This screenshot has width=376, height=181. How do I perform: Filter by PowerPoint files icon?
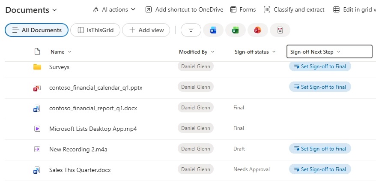[x=258, y=30]
